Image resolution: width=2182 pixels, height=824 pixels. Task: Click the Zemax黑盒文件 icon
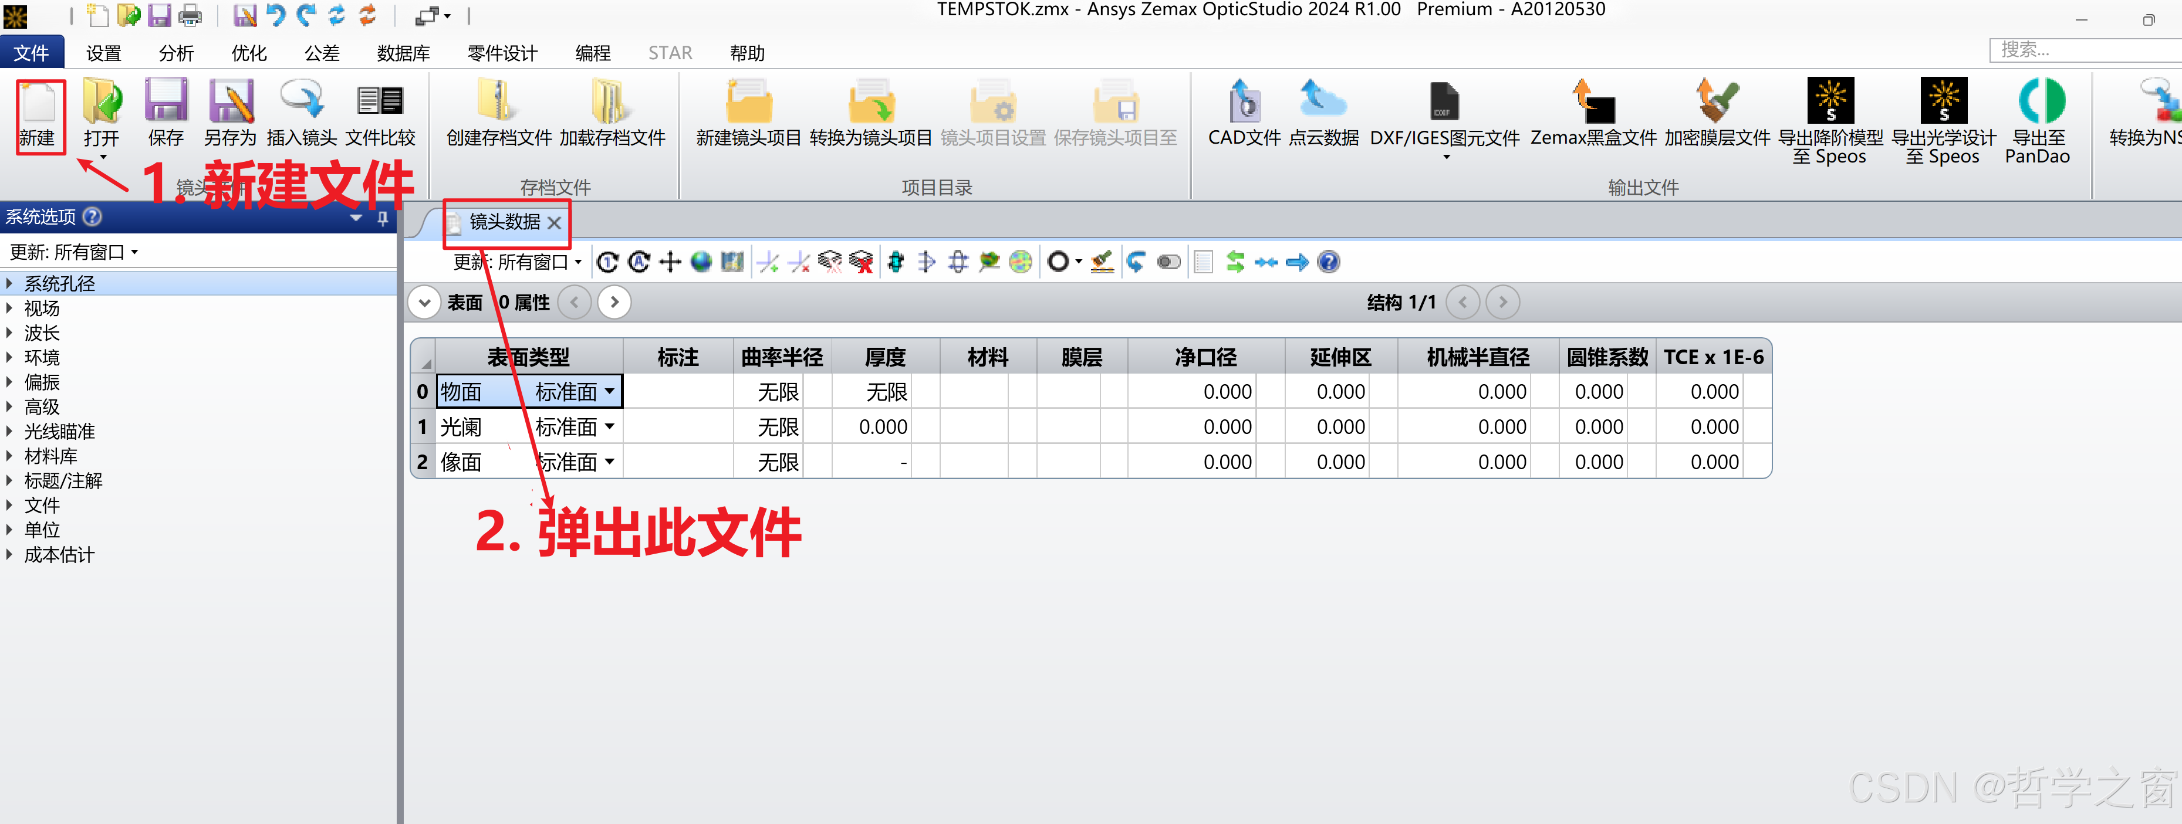[x=1593, y=103]
